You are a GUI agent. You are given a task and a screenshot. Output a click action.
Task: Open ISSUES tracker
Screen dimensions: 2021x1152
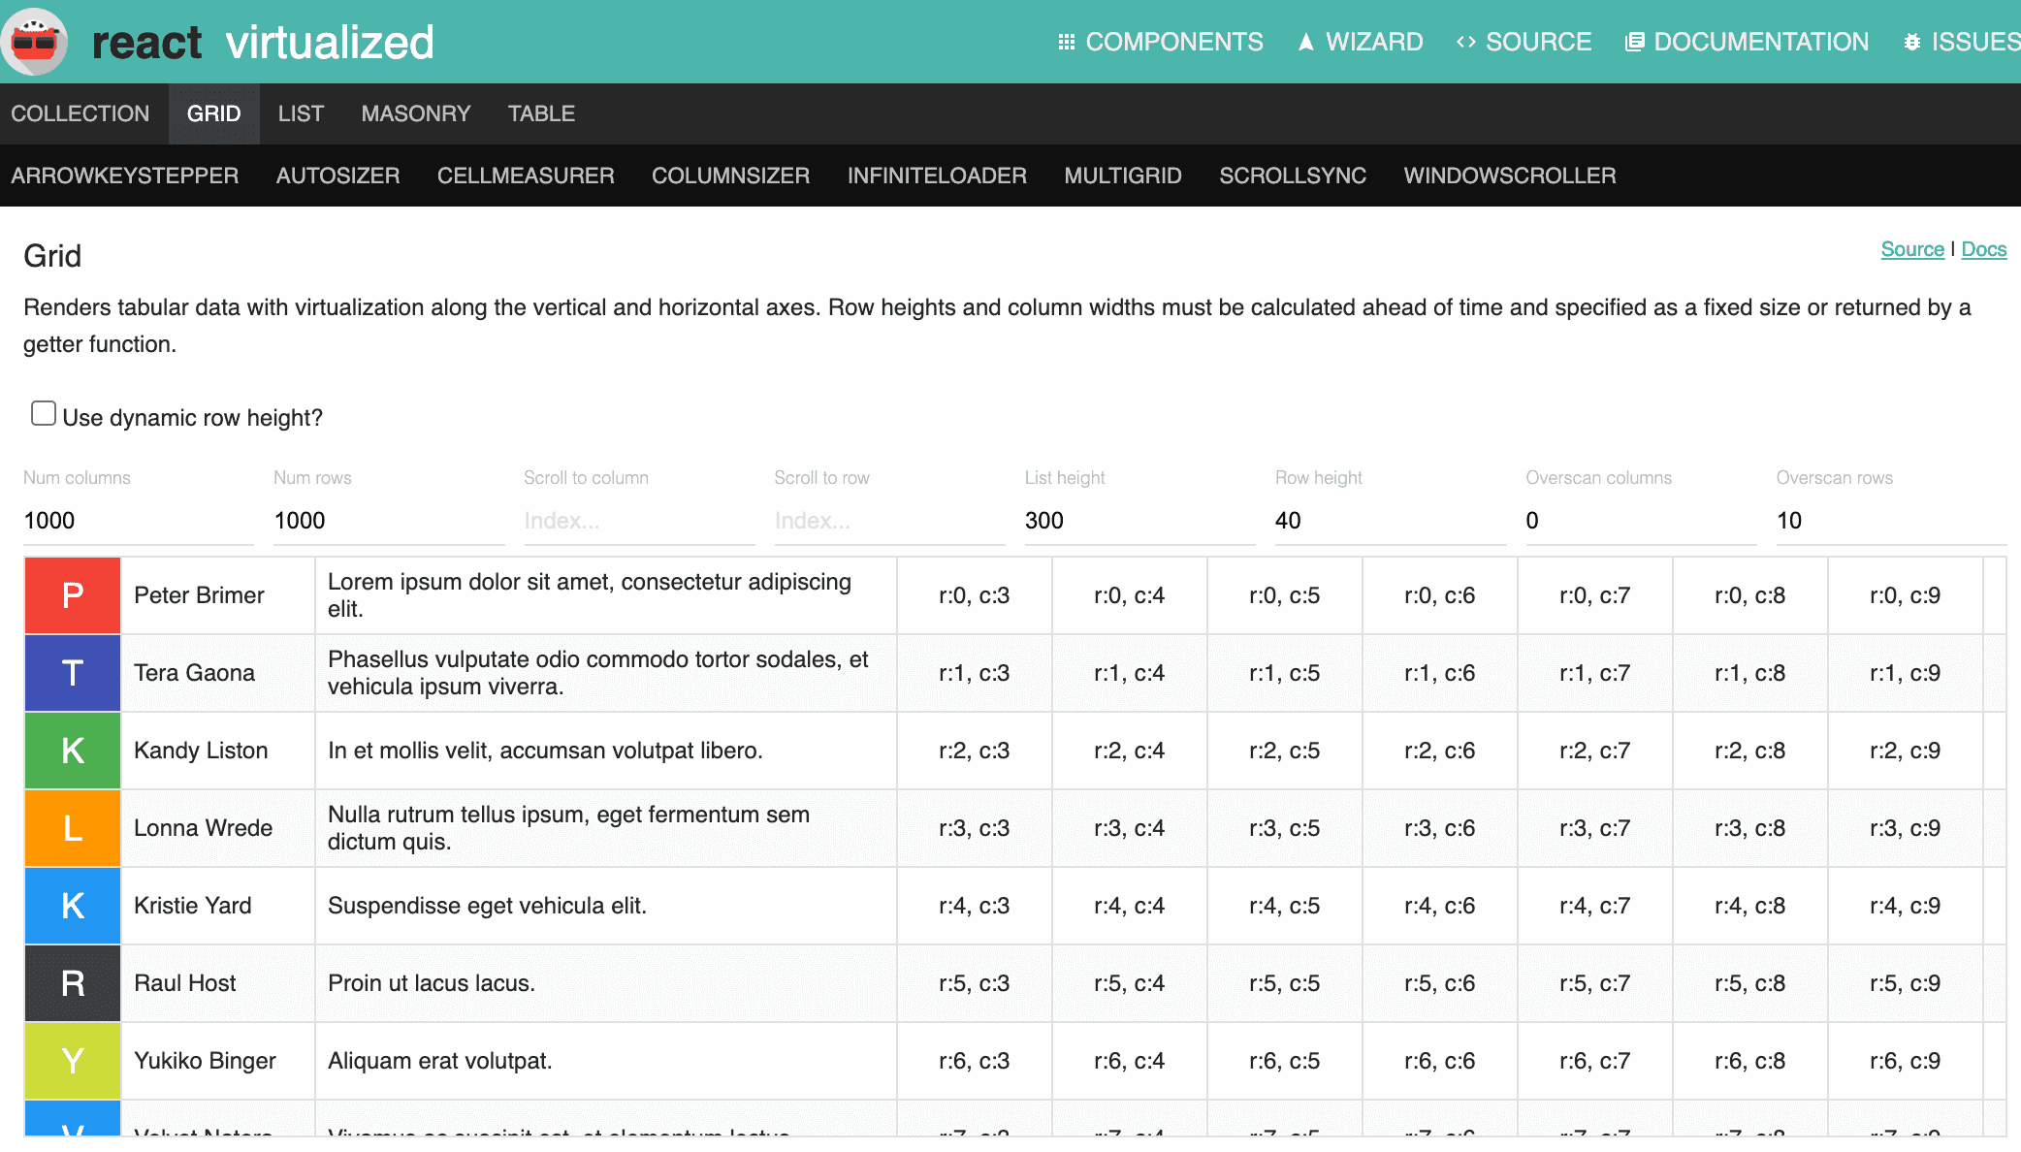tap(1964, 42)
